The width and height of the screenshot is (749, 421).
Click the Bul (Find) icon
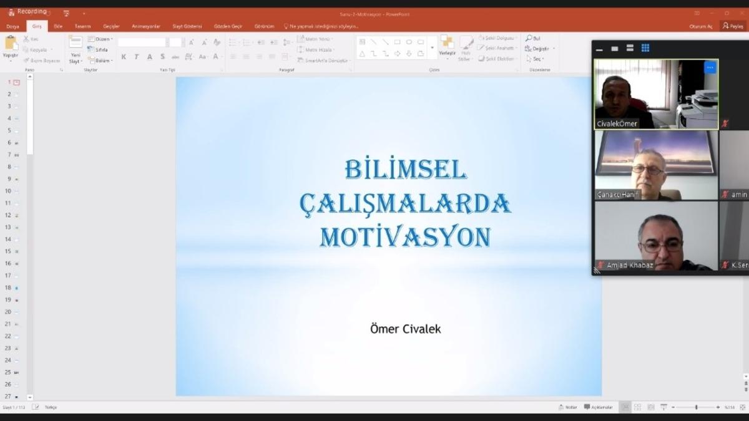(530, 37)
